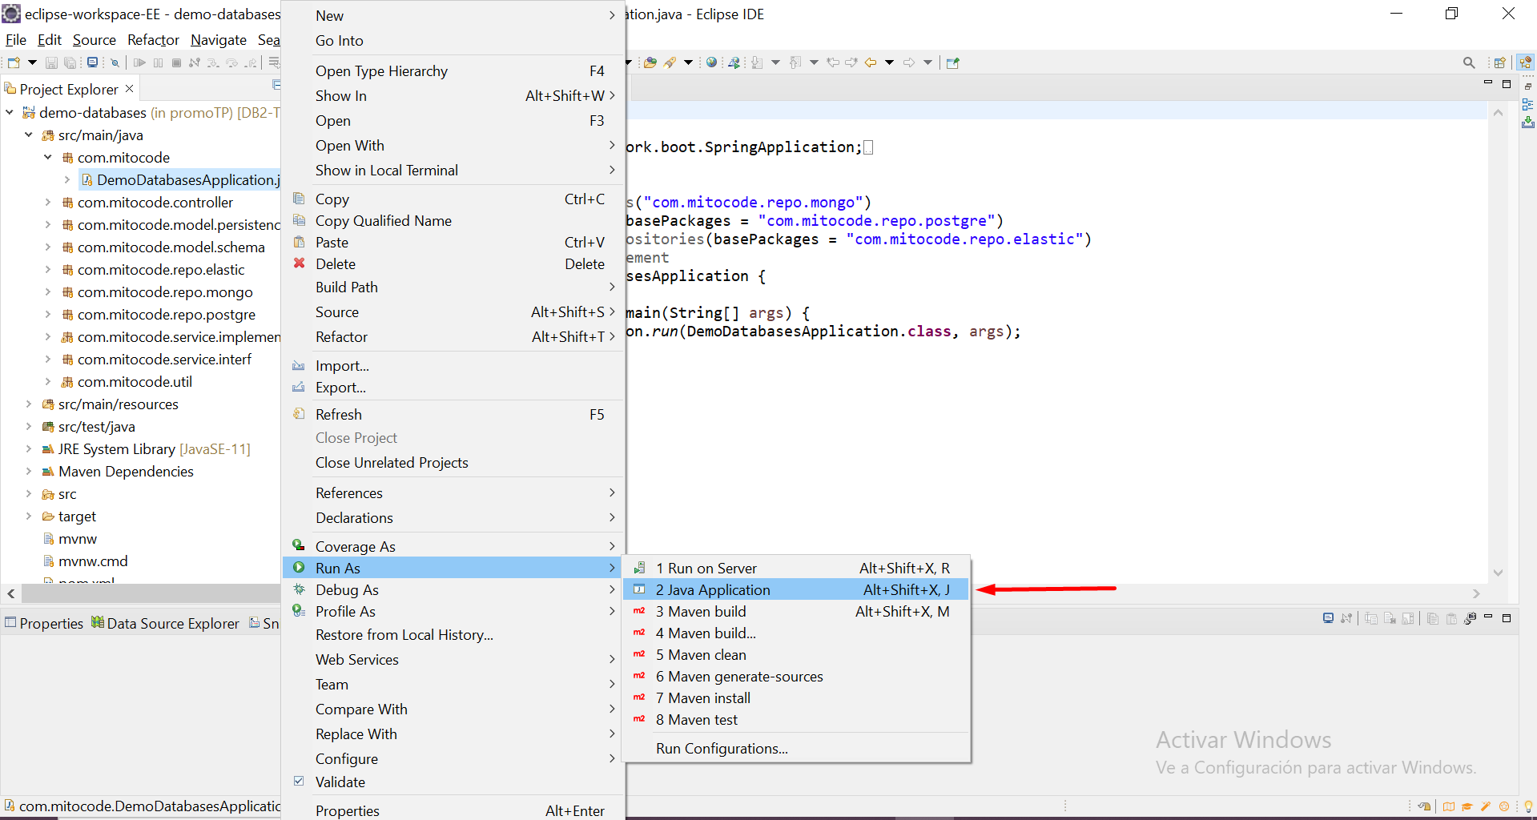1537x820 pixels.
Task: Click the Open Web Browser globe icon
Action: (711, 62)
